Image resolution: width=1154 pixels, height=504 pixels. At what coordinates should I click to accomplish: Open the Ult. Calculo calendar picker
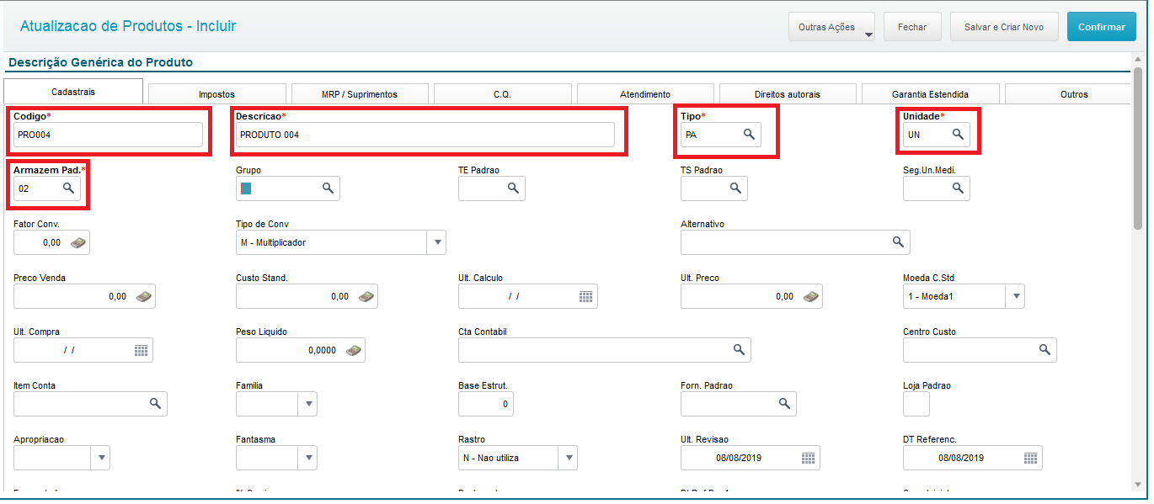tap(586, 296)
